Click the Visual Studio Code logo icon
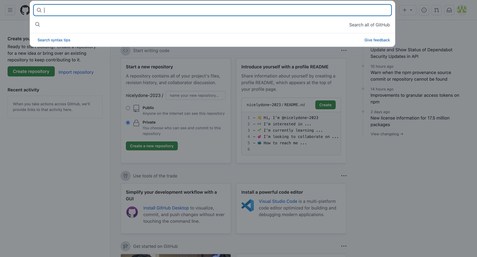This screenshot has height=257, width=477. (x=248, y=206)
